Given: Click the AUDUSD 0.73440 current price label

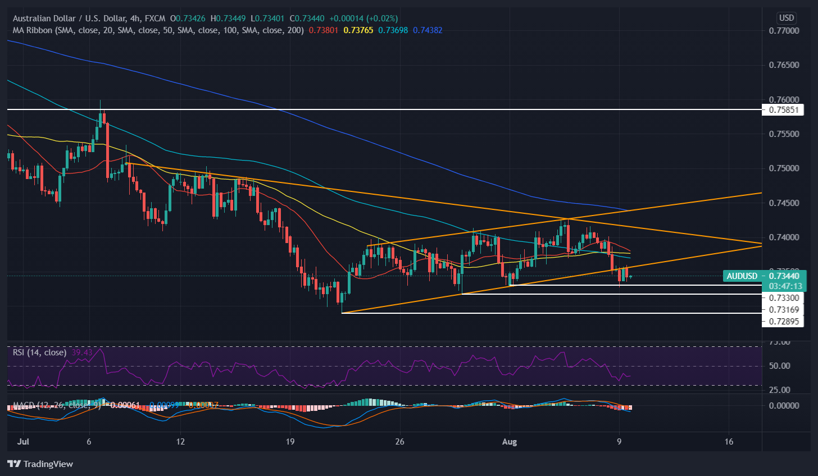Looking at the screenshot, I should (x=764, y=276).
